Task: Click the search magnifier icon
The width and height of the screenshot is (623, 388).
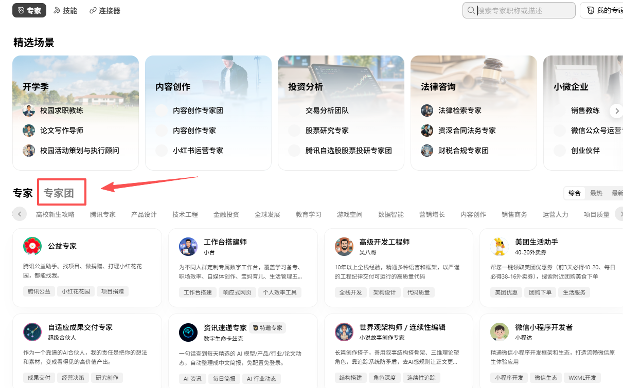Action: coord(471,10)
